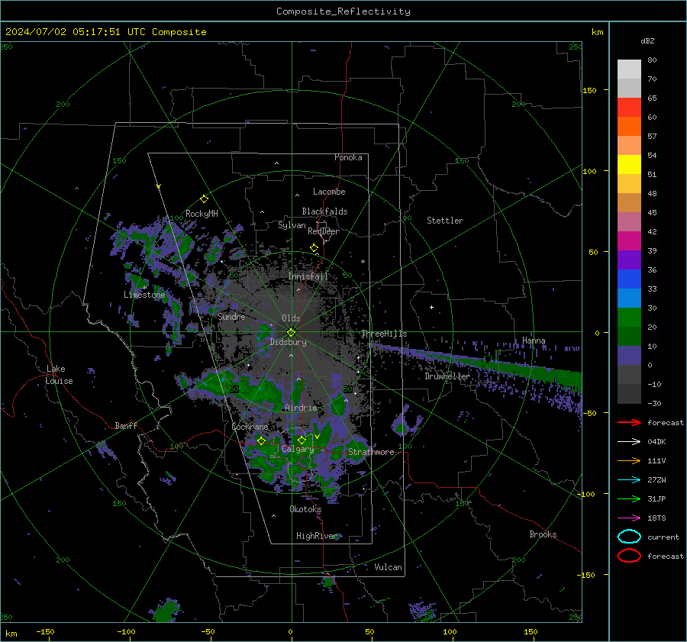Click the yellow radar-site diamond at map center
Viewport: 687px width, 642px height.
click(291, 333)
